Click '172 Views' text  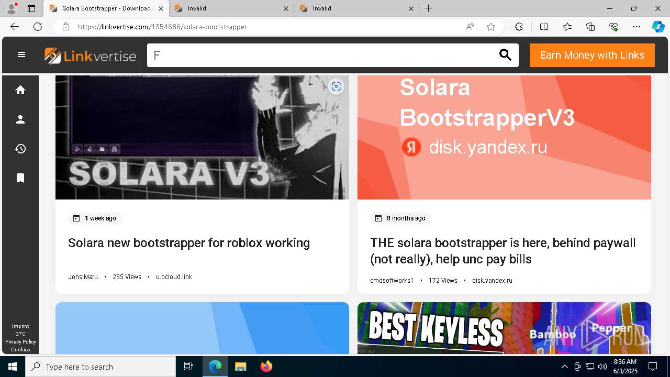[x=443, y=281]
